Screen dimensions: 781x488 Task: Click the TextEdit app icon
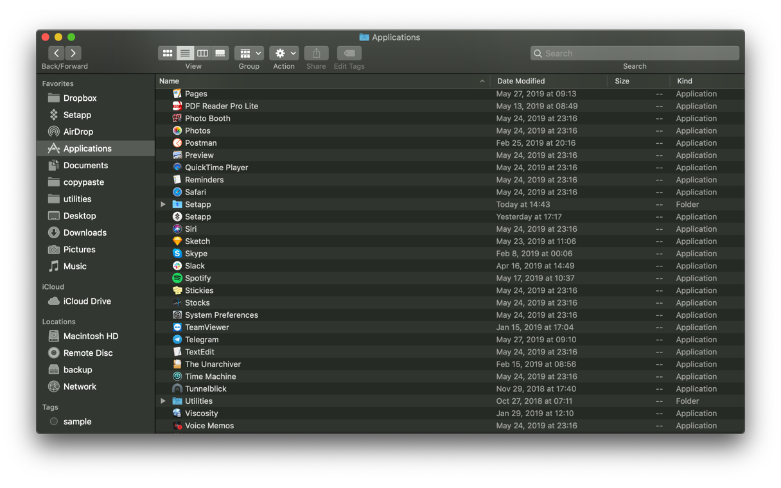(177, 352)
